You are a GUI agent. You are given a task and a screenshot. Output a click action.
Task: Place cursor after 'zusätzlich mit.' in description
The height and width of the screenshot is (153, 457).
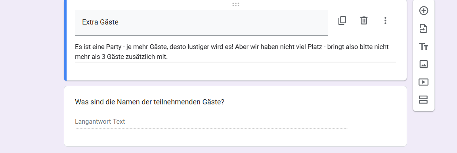click(x=168, y=57)
